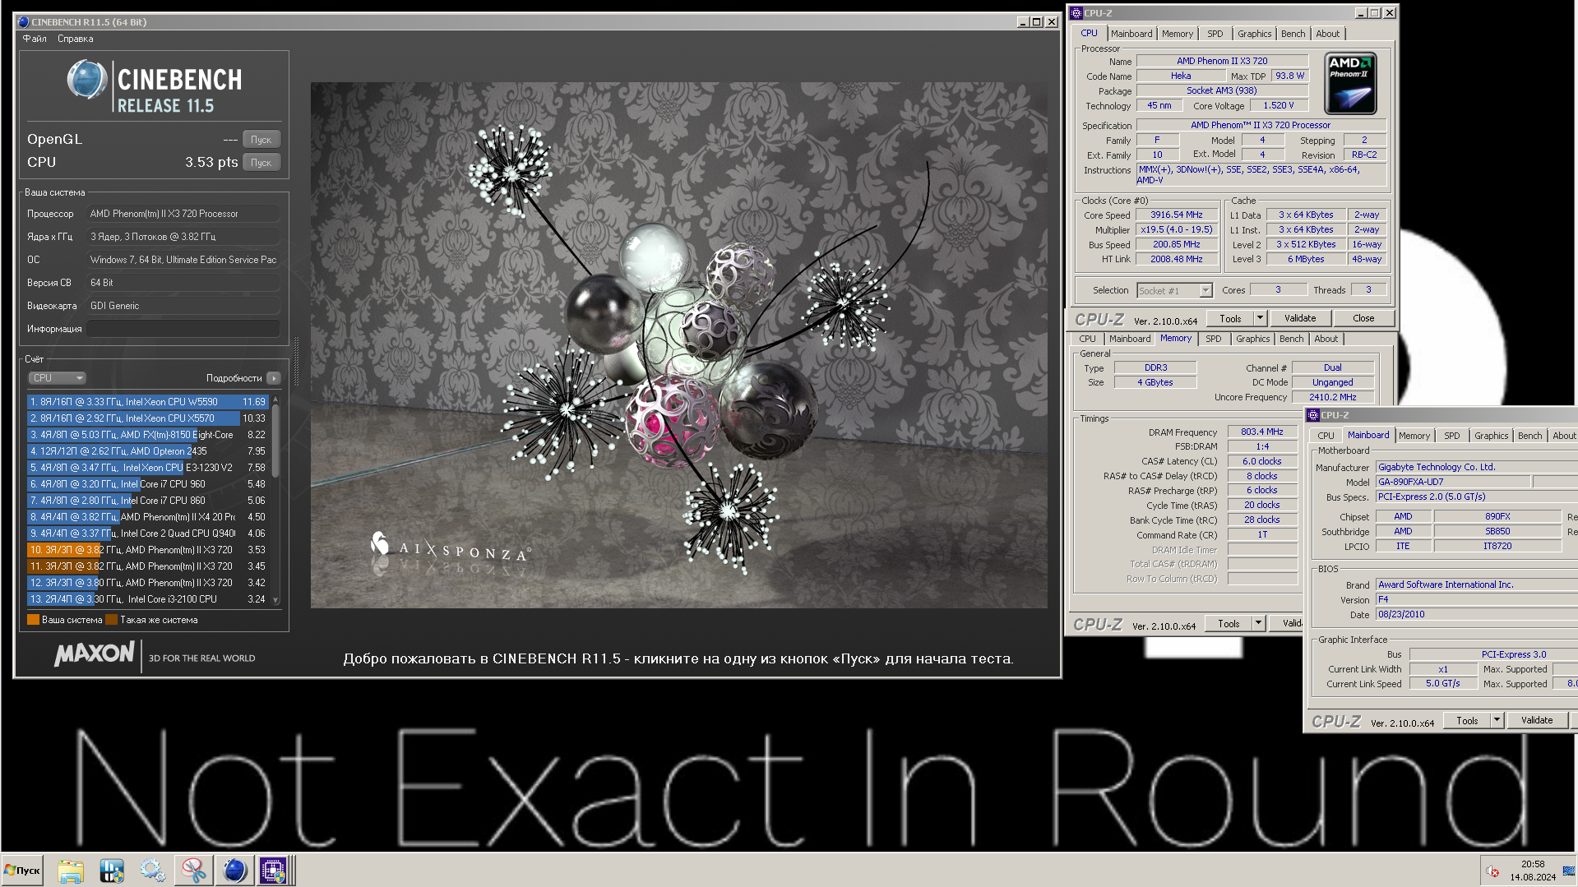Screen dimensions: 1578x887
Task: Switch to the Cinebench sphere taskbar button
Action: (x=234, y=871)
